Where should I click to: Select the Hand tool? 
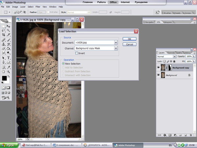(3, 72)
